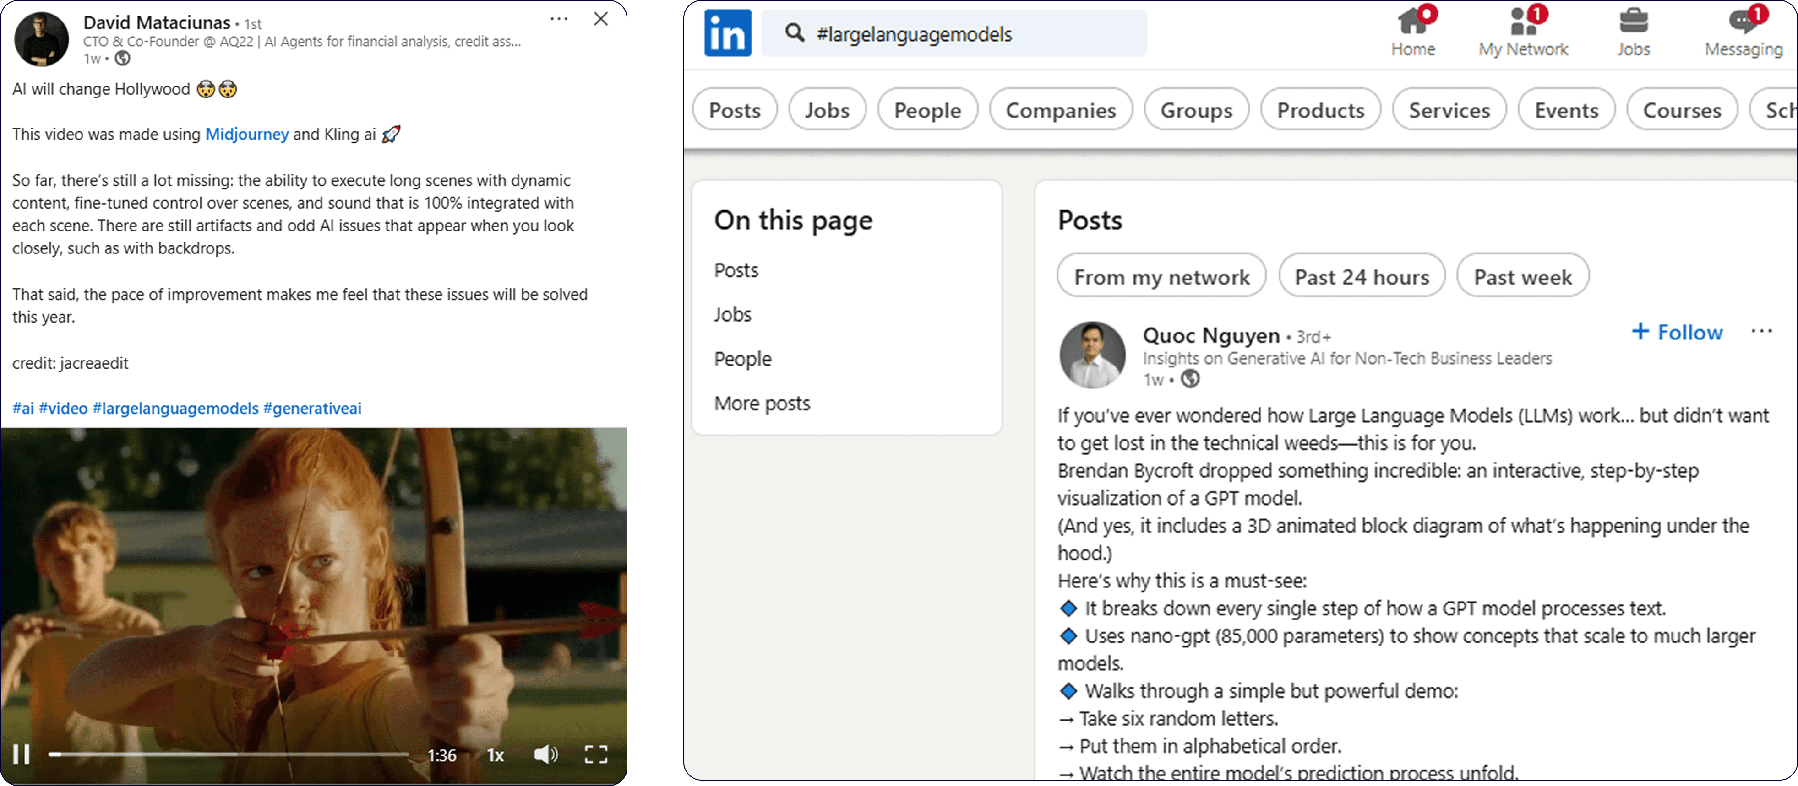
Task: Filter results by People
Action: point(927,109)
